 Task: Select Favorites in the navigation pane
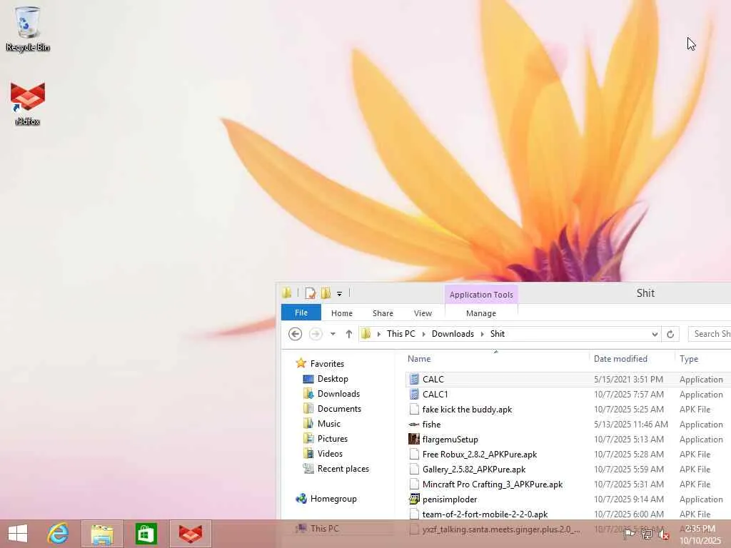coord(327,363)
